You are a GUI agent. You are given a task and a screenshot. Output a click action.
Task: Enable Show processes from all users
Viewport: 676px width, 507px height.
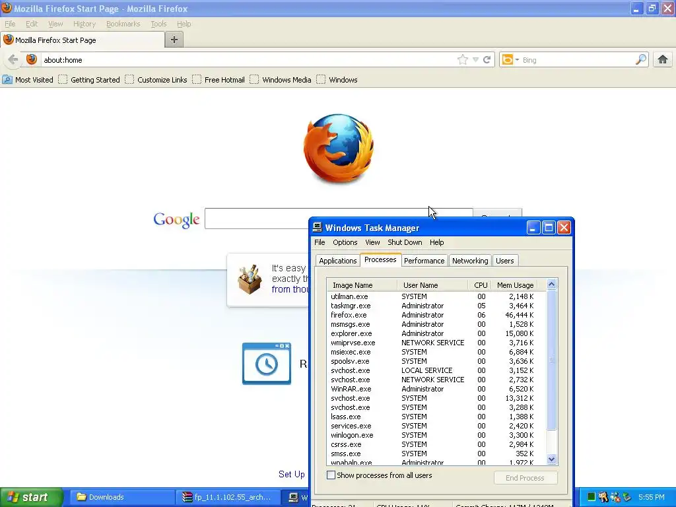tap(331, 475)
